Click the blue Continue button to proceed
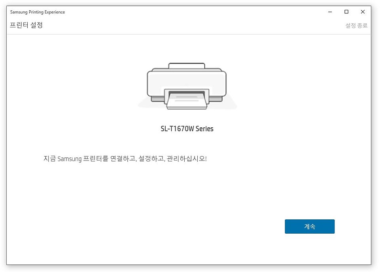382x272 pixels. coord(310,226)
